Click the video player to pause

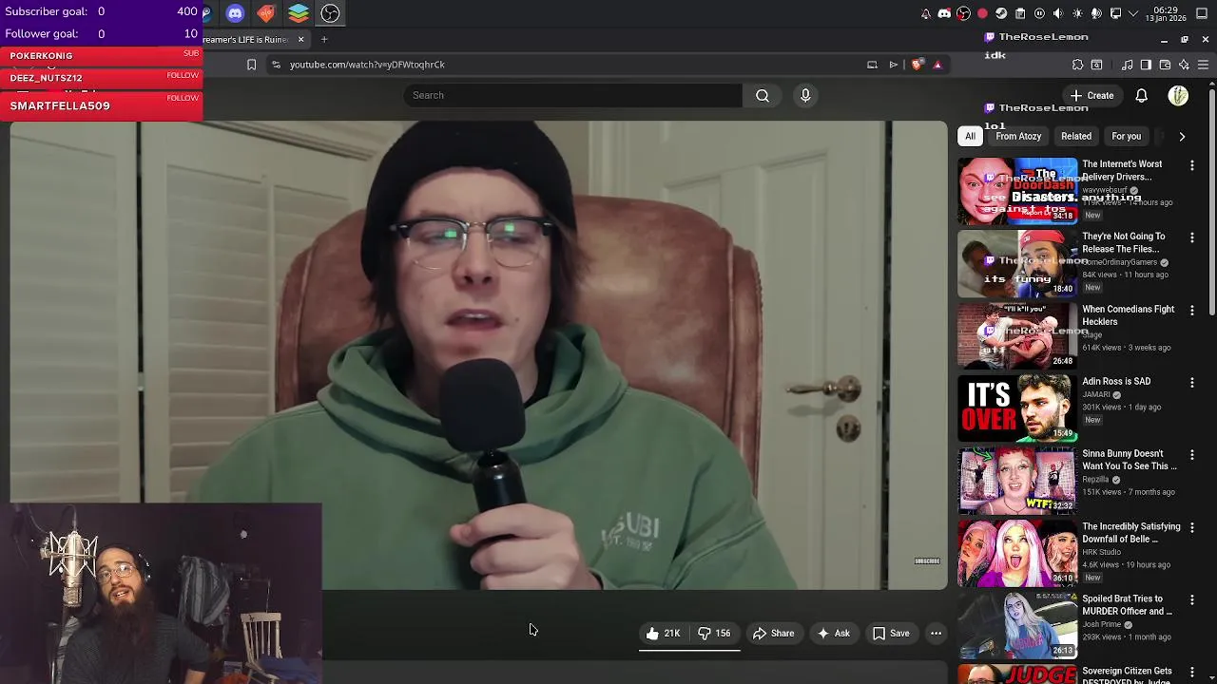[479, 355]
